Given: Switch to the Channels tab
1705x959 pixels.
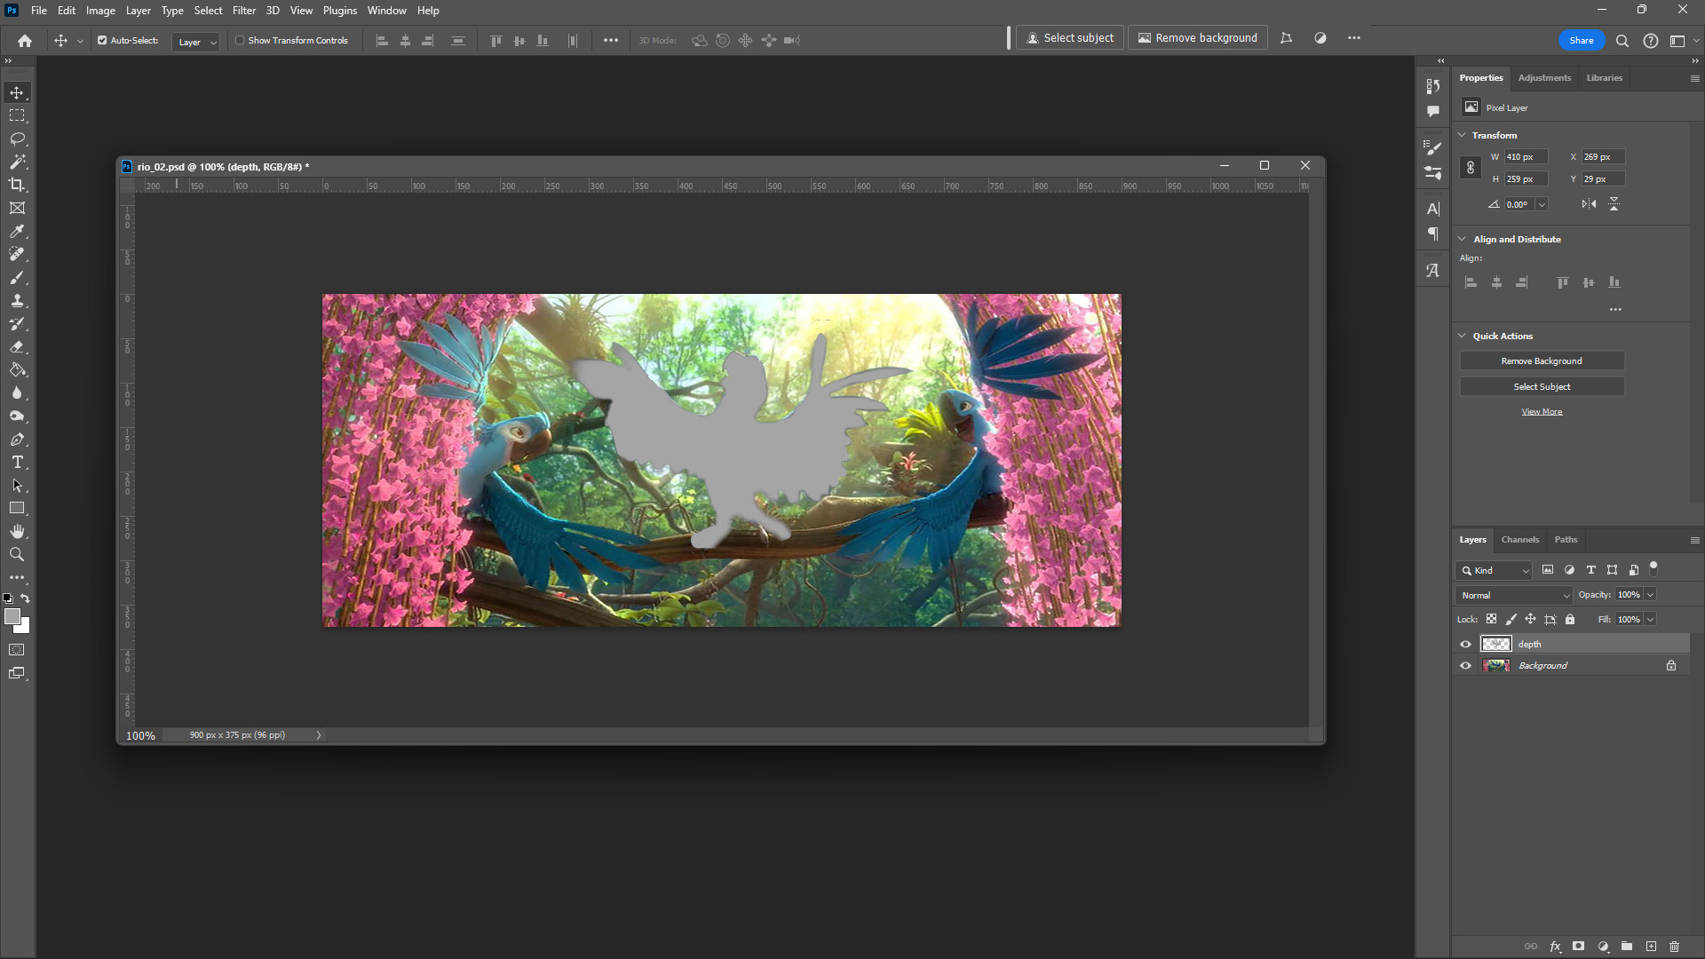Looking at the screenshot, I should click(1519, 540).
